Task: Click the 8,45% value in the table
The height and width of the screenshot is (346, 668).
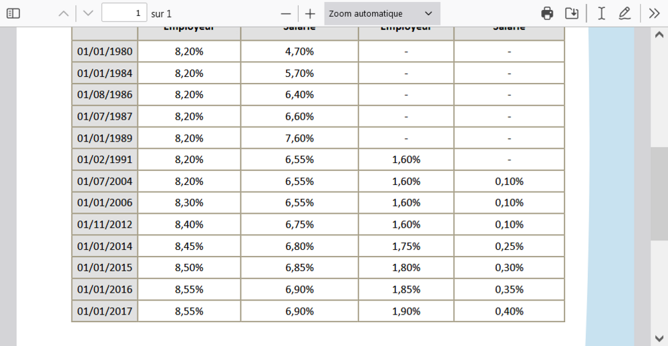Action: click(189, 246)
